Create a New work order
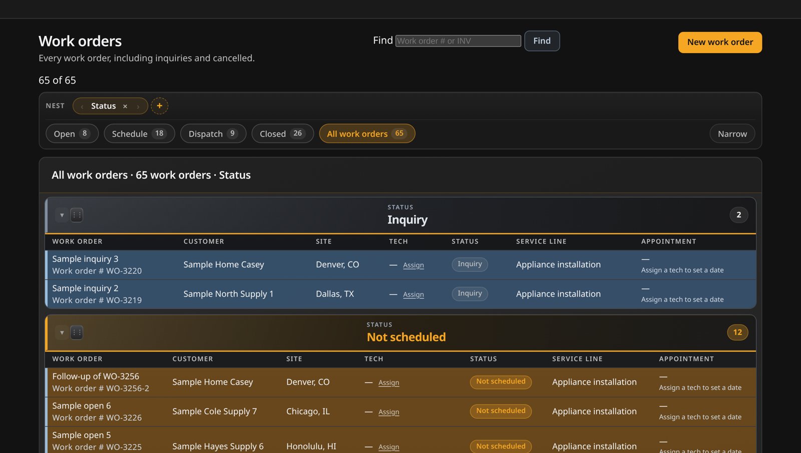Image resolution: width=801 pixels, height=453 pixels. 720,42
